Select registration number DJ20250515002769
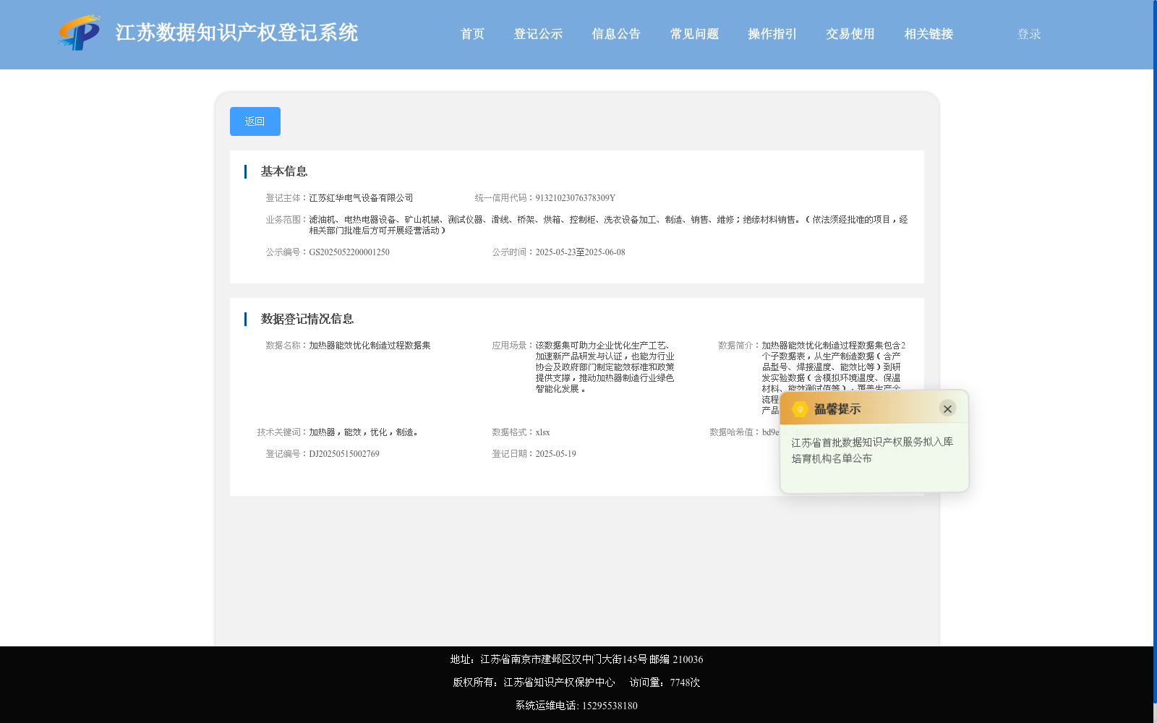The height and width of the screenshot is (723, 1157). click(x=344, y=454)
